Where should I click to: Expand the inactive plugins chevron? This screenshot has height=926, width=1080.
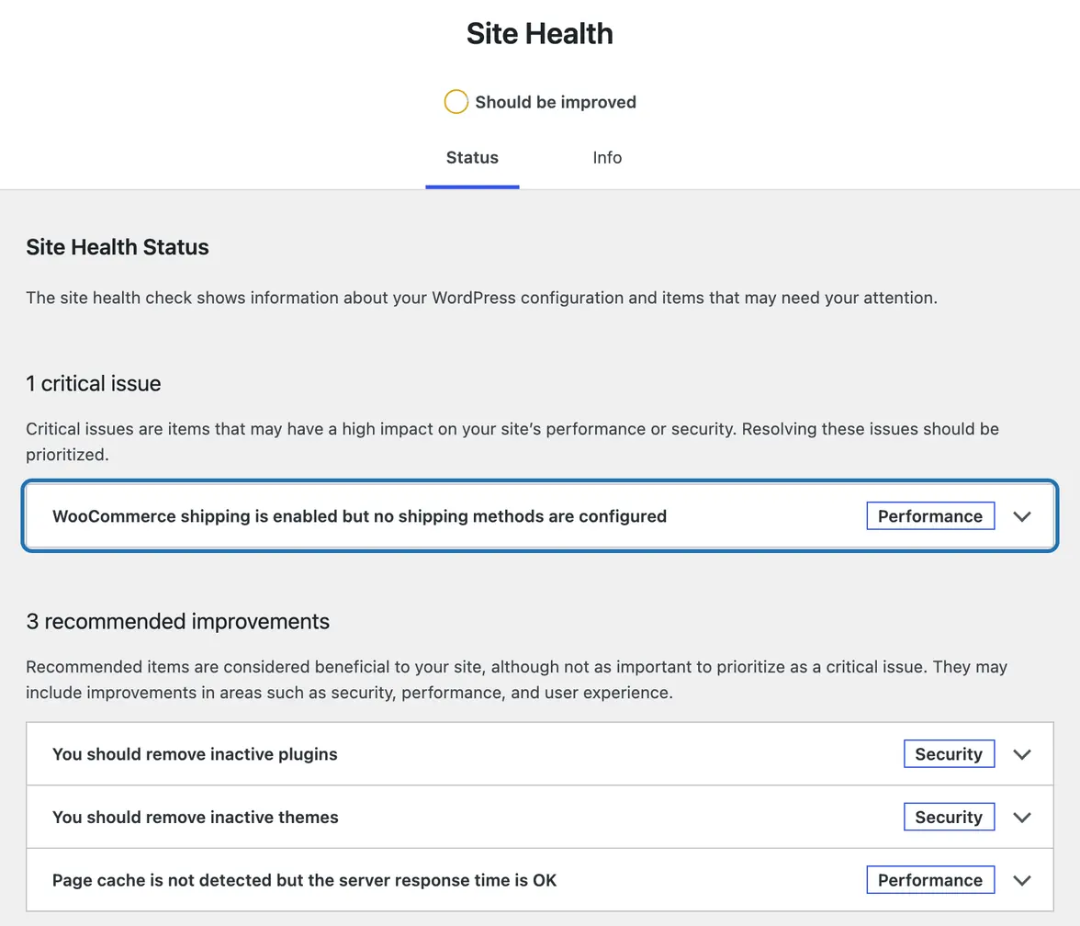tap(1022, 754)
